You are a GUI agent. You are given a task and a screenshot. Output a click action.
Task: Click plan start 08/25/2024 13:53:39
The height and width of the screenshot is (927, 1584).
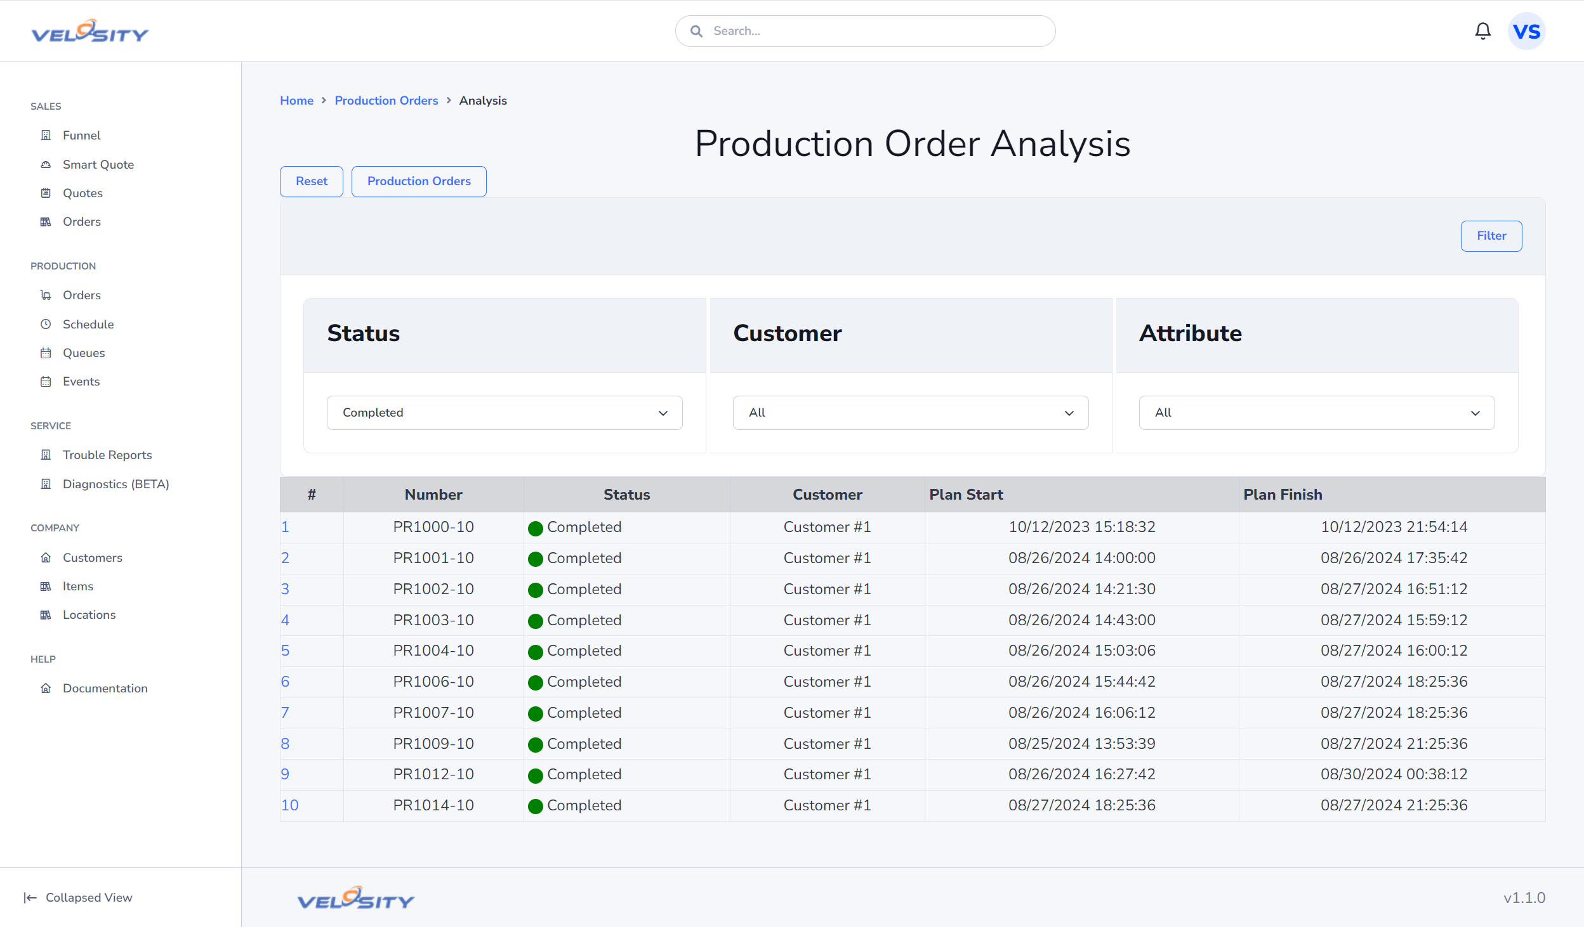(x=1081, y=744)
